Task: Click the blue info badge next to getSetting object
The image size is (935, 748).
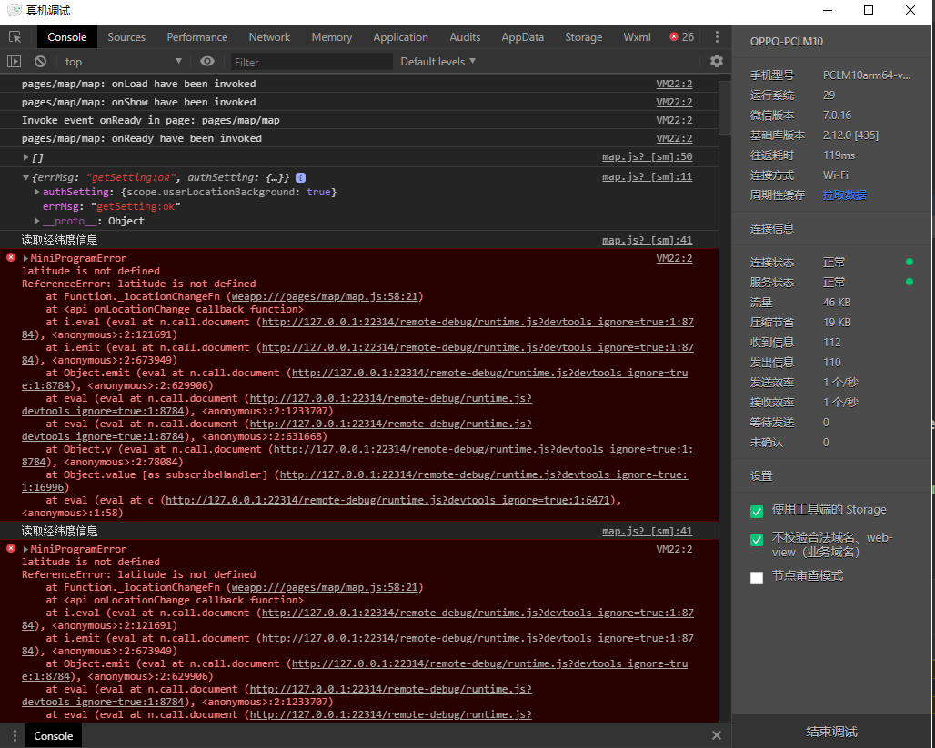Action: coord(300,177)
